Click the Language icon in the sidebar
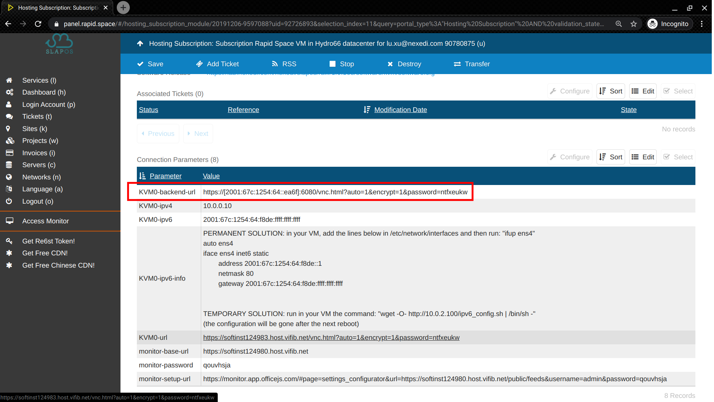714x402 pixels. pos(9,189)
